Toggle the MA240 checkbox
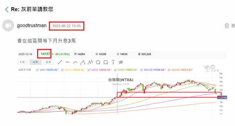 [169, 70]
